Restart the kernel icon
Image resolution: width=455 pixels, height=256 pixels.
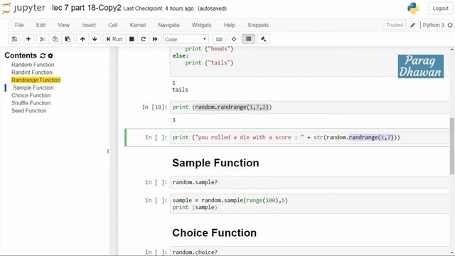point(143,39)
